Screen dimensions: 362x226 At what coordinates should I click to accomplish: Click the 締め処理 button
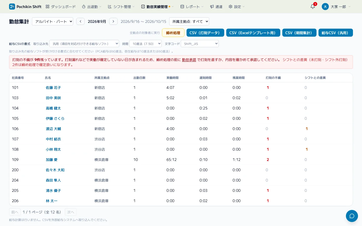[x=173, y=33]
